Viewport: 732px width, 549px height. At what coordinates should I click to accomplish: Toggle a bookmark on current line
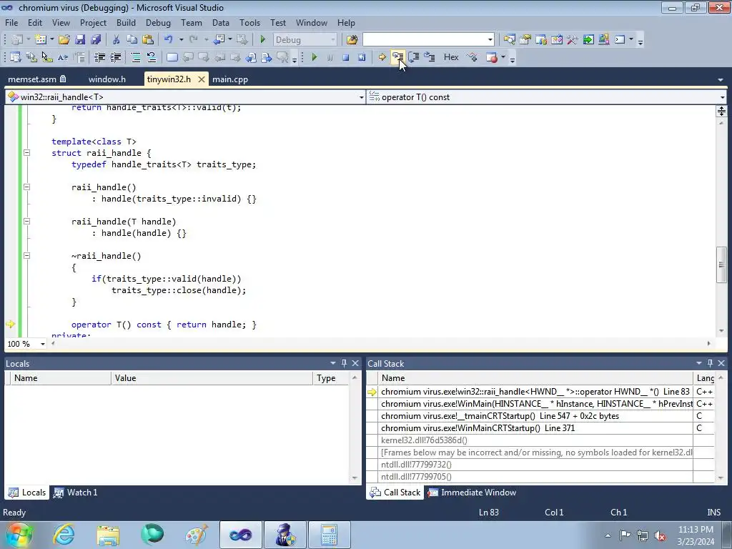[172, 57]
